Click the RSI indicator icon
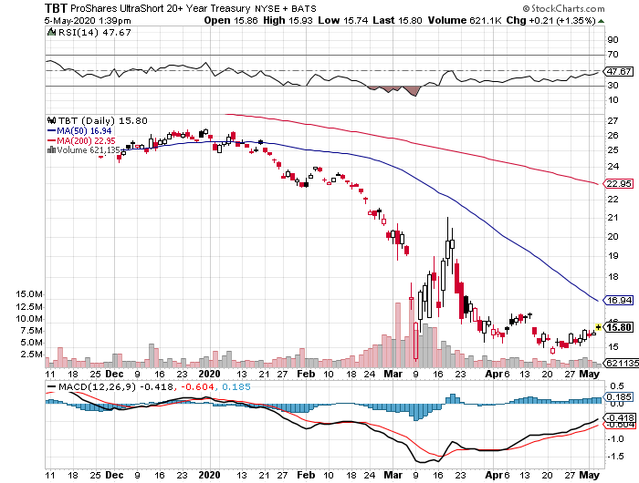 click(51, 32)
